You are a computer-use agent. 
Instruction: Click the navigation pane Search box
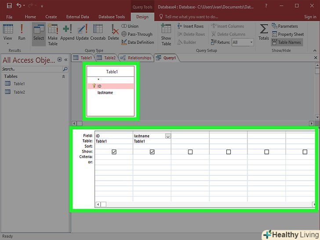pyautogui.click(x=31, y=69)
